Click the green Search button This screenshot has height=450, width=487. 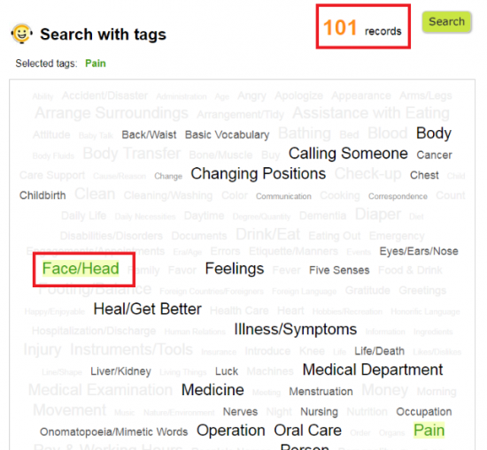tap(446, 22)
